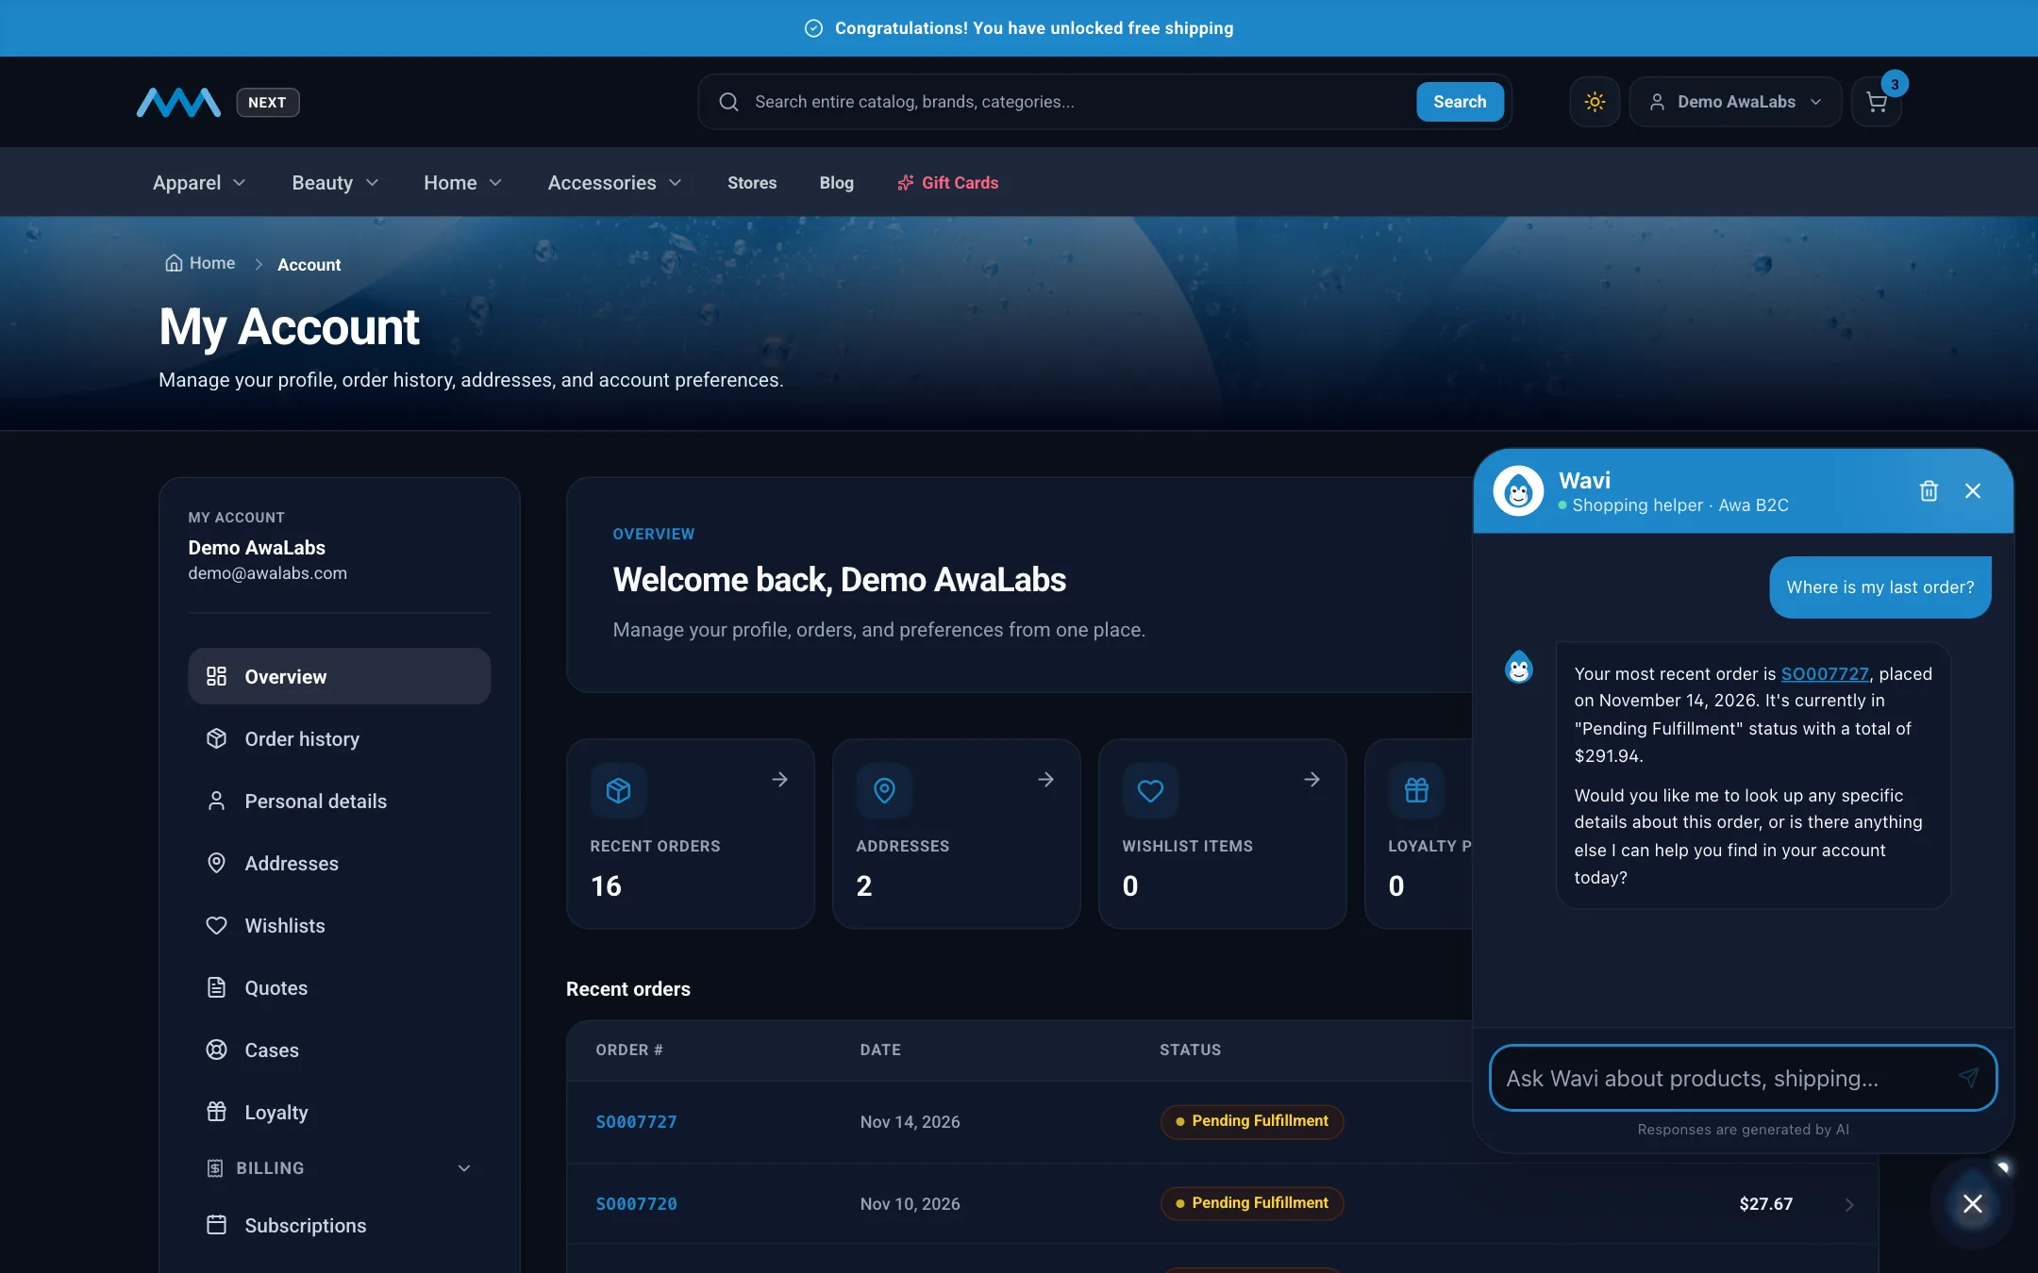This screenshot has width=2038, height=1273.
Task: Click the wave logo in the header
Action: point(178,102)
